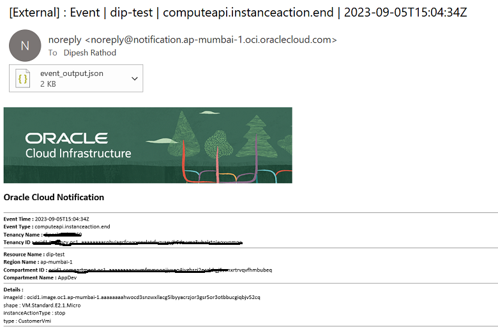Viewport: 498px width, 329px height.
Task: Click the Event Time value
Action: coord(62,219)
